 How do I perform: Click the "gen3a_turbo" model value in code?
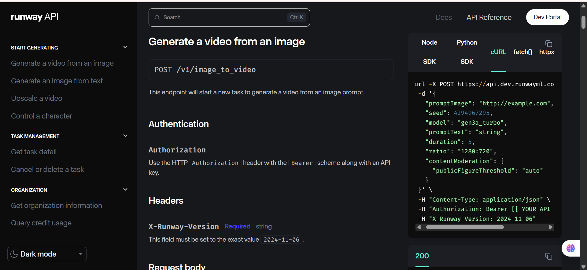point(481,123)
